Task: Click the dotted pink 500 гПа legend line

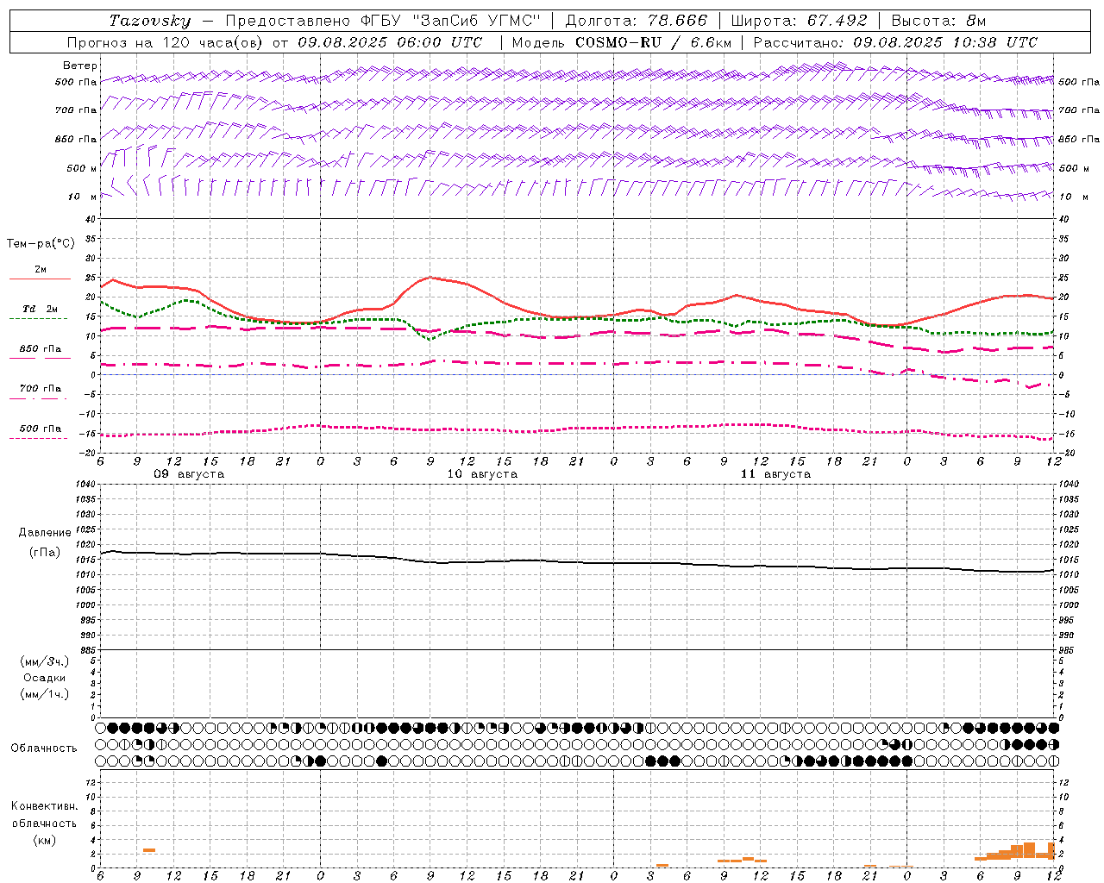Action: point(39,438)
